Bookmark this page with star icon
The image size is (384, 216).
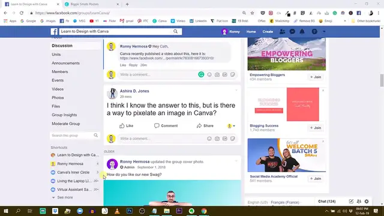click(252, 13)
